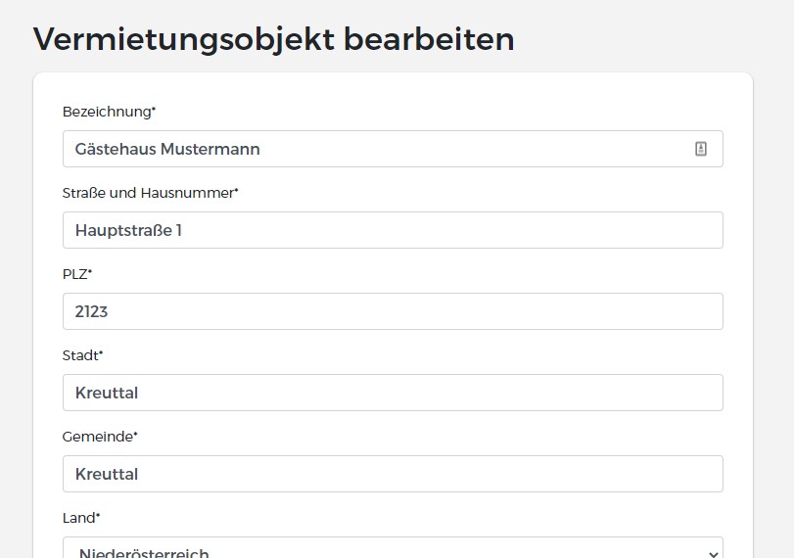Place cursor in Gästehaus Mustermann text
Viewport: 794px width, 558px height.
click(x=167, y=150)
